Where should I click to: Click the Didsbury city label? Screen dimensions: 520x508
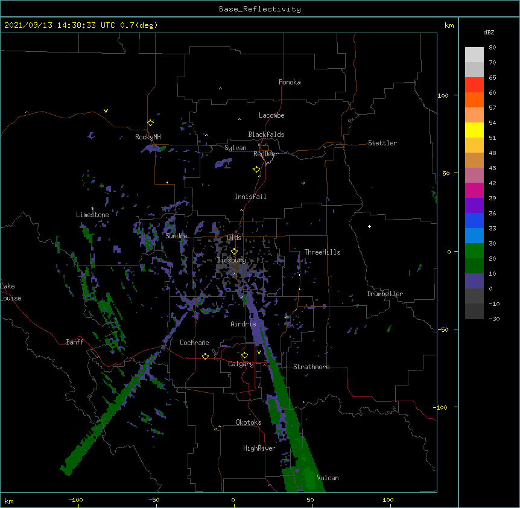click(x=232, y=260)
